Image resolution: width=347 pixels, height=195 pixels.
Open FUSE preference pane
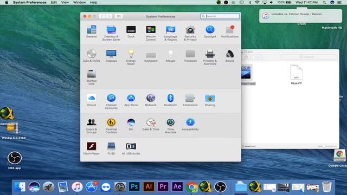pos(111,148)
